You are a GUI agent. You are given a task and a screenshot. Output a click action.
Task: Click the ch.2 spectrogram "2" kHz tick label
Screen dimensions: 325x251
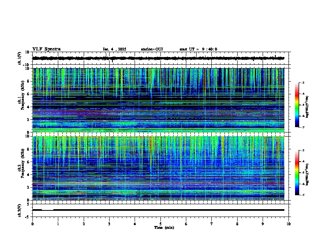tap(28, 187)
